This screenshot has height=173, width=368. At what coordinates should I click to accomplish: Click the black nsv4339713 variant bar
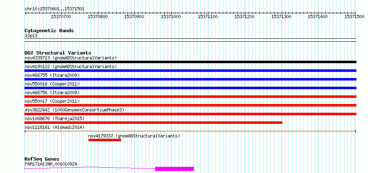tap(190, 62)
